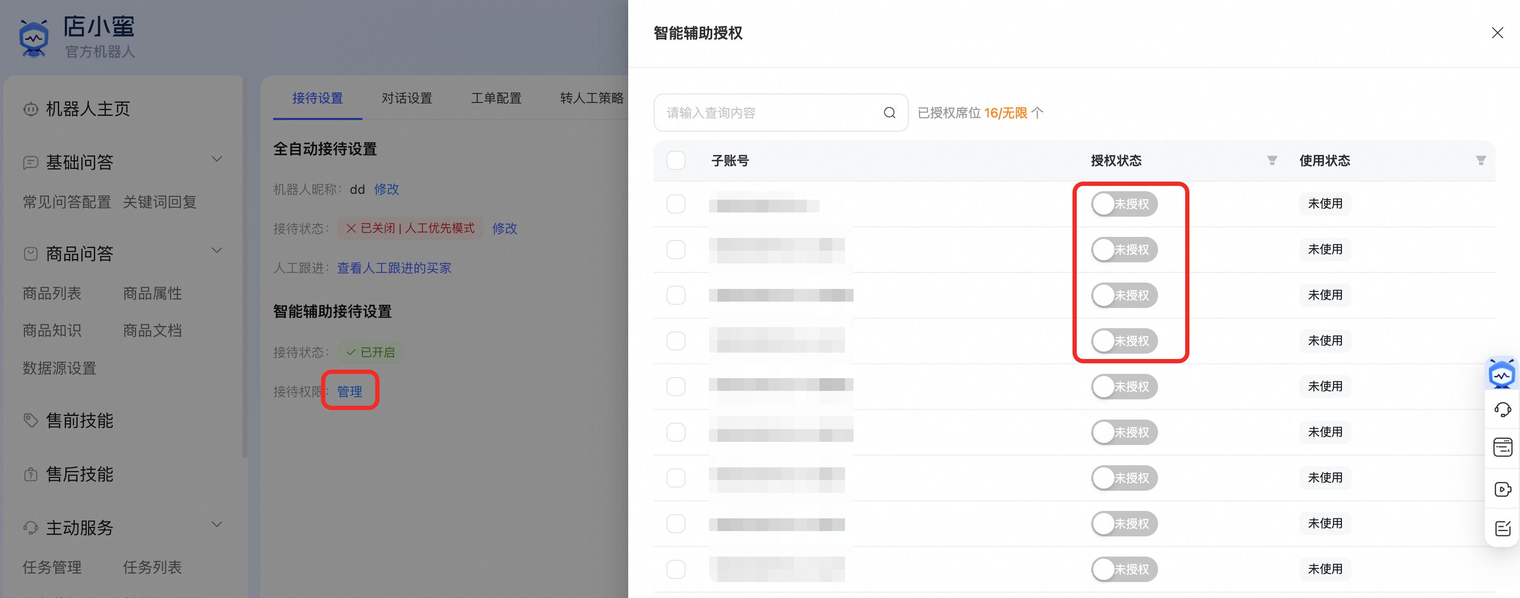Screen dimensions: 1520x598
Task: Close the 智能辅助授权 panel with X
Action: coord(1497,33)
